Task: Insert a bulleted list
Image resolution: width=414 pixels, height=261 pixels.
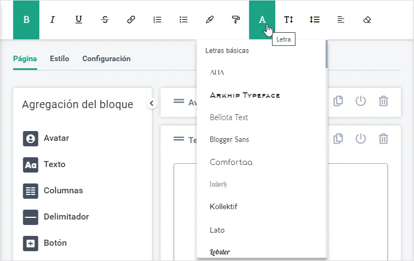Action: (x=184, y=20)
